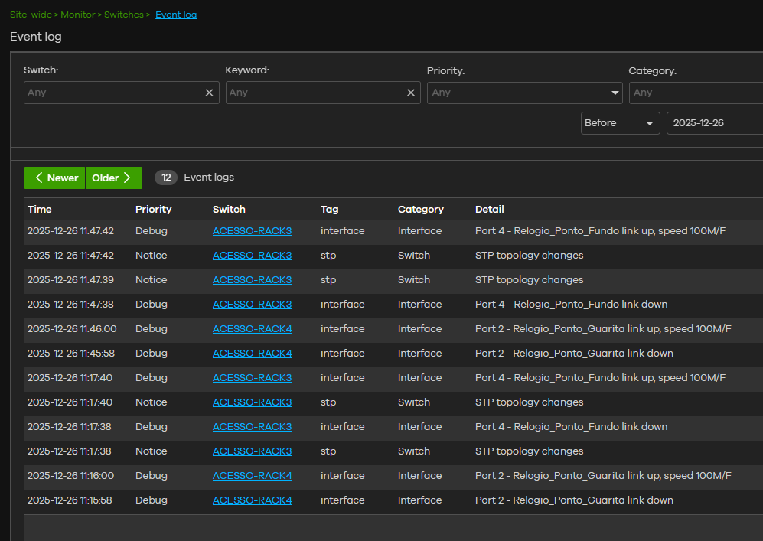Screen dimensions: 763x541
Task: Open ACESSO-RACK3 link in 11:47:42 Debug row
Action: tap(252, 231)
